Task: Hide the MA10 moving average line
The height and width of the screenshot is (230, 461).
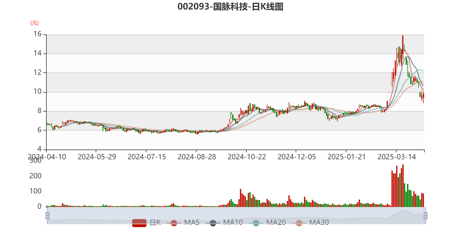Action: (224, 223)
